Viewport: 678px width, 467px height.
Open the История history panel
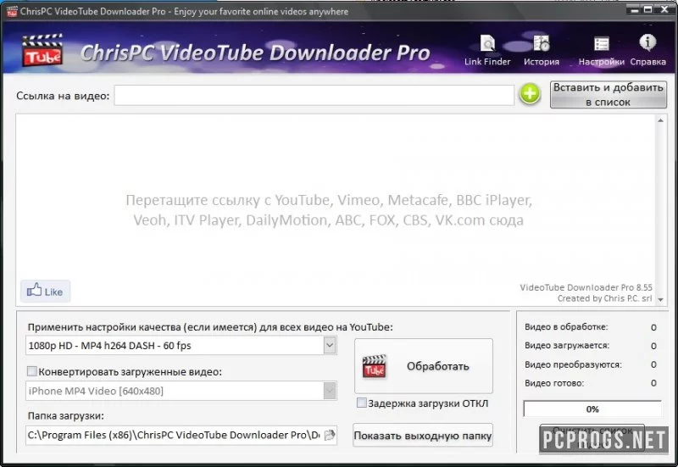(x=542, y=50)
